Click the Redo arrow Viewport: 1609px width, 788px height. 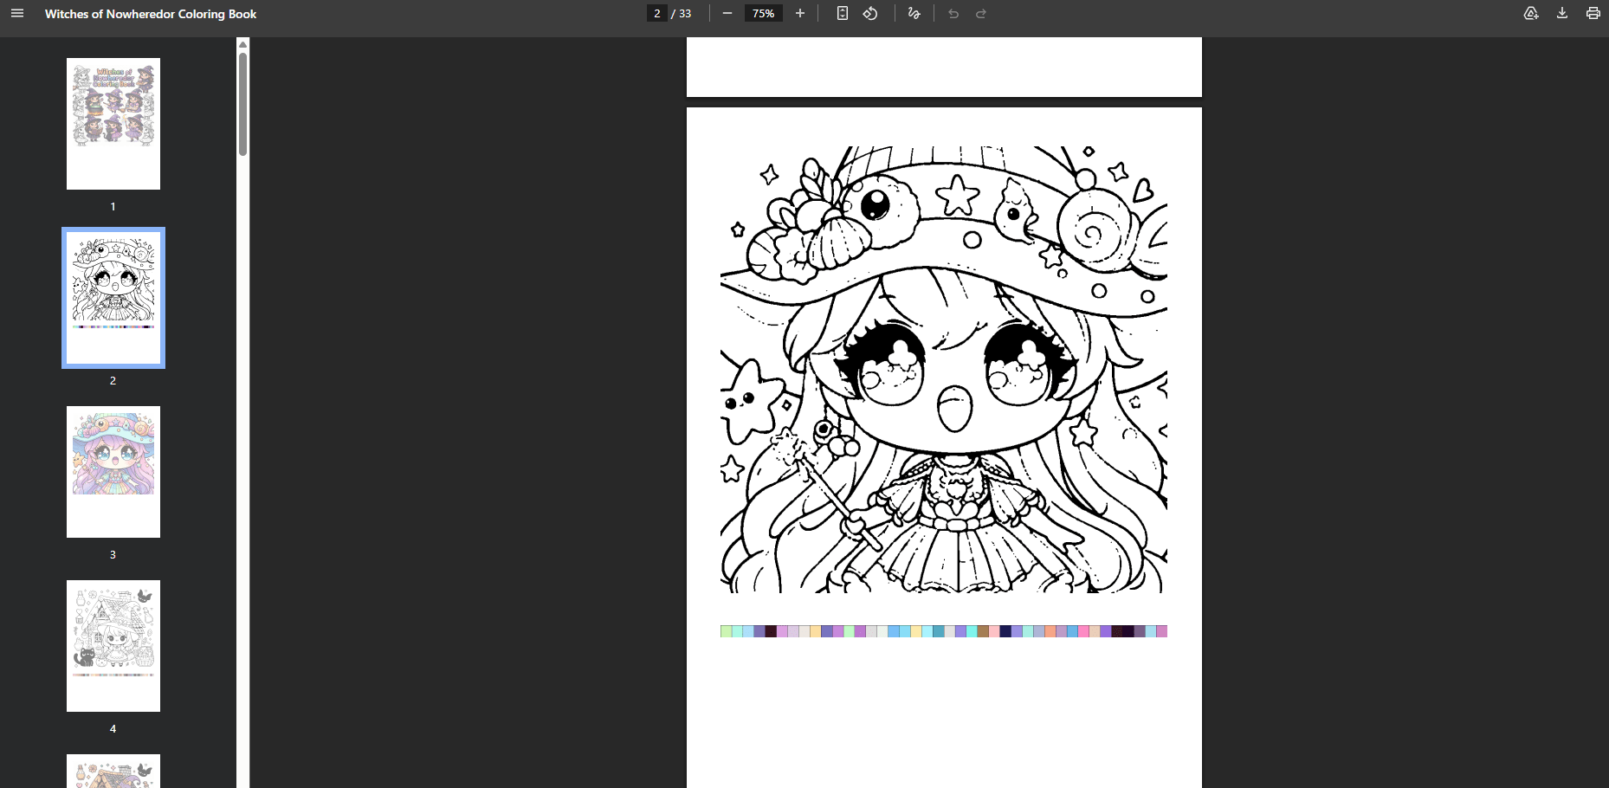pyautogui.click(x=981, y=14)
